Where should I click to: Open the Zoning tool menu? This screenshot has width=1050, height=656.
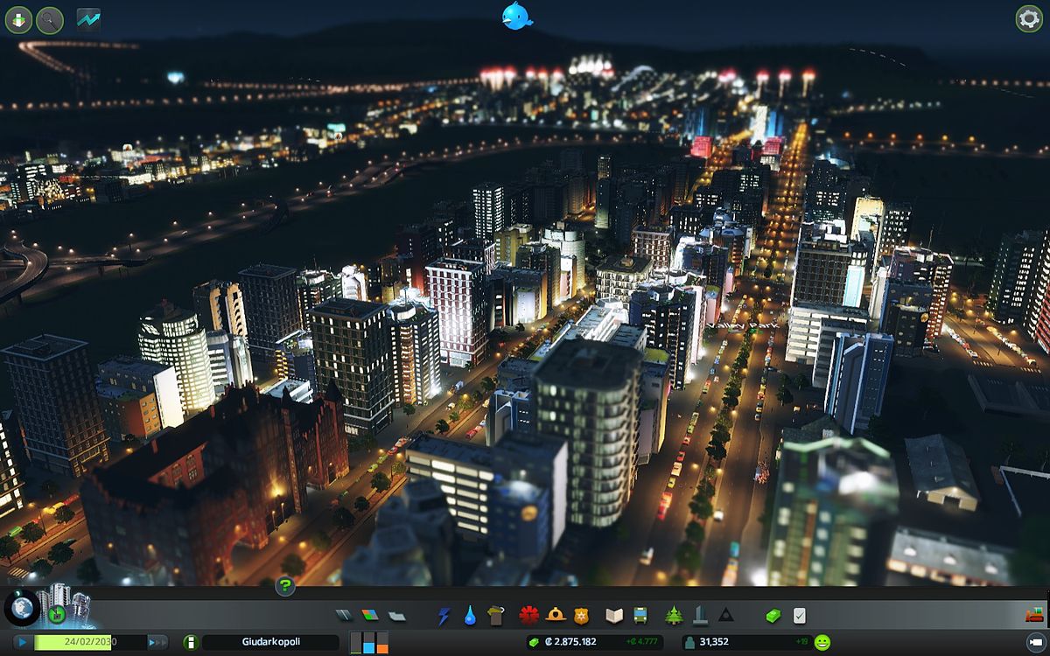371,616
